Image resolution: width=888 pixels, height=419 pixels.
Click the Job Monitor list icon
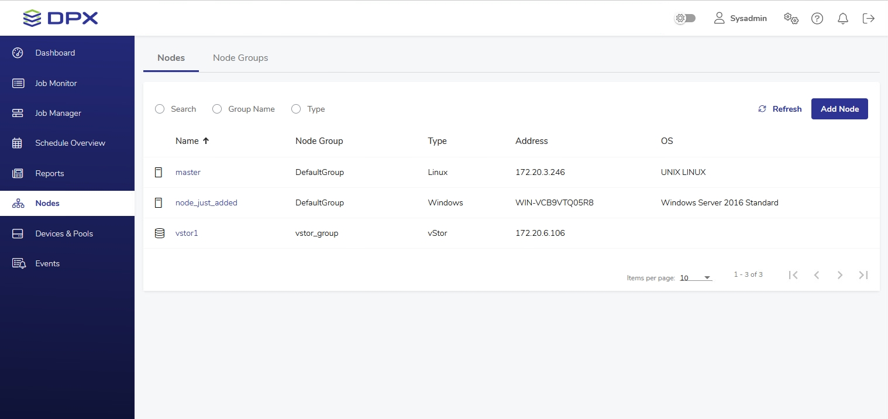tap(18, 83)
